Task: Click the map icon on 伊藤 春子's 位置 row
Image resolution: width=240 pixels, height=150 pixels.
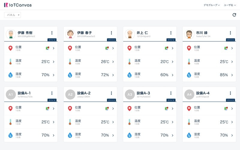Action: click(x=107, y=48)
